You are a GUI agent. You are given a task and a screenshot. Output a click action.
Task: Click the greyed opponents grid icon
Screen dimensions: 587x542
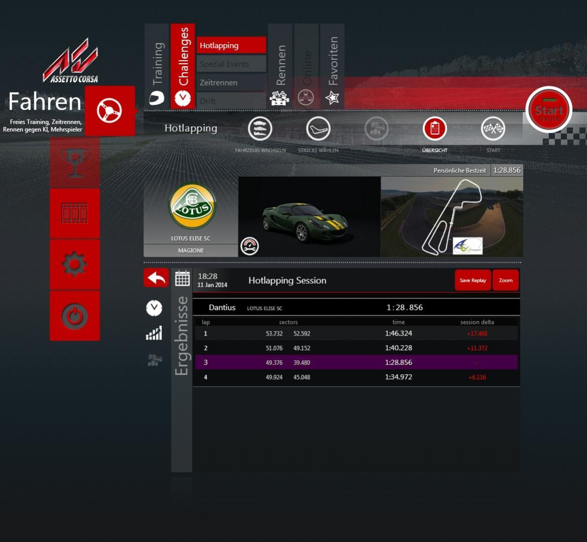(x=376, y=129)
